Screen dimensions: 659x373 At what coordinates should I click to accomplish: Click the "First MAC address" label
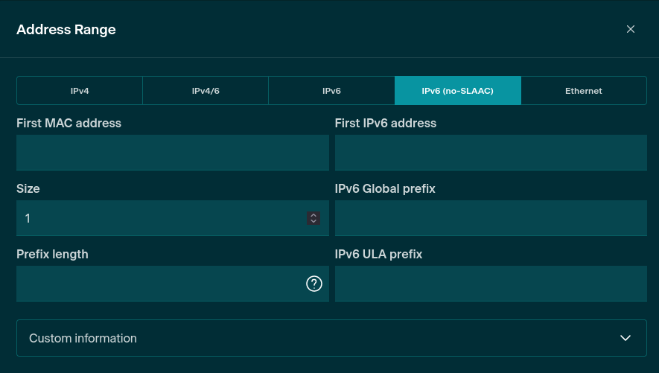point(69,123)
